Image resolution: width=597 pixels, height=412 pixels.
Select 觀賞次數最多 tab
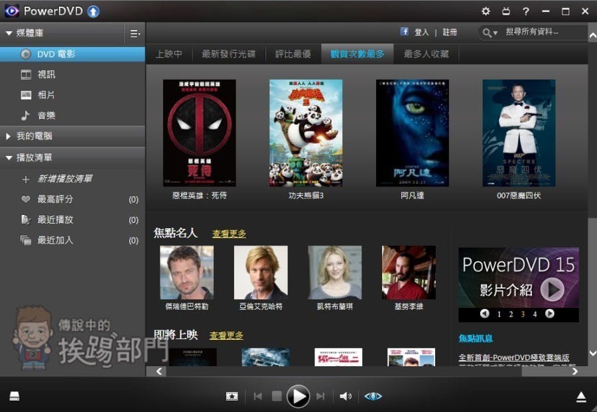pyautogui.click(x=358, y=54)
